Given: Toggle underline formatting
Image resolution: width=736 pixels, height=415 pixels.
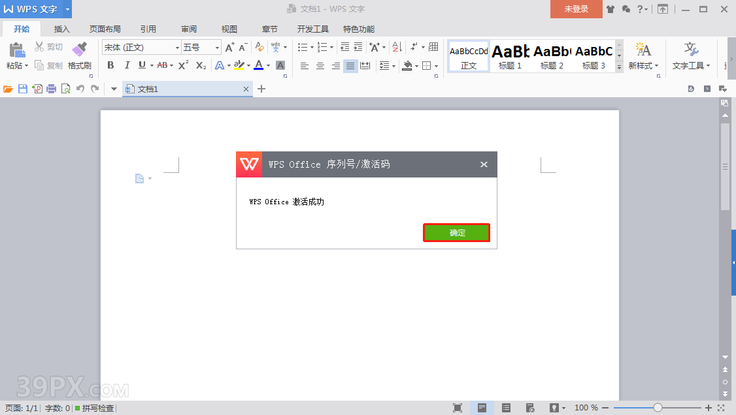Looking at the screenshot, I should pos(142,65).
